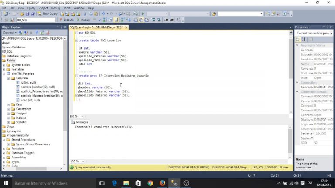Expand the System Tables folder
The height and width of the screenshot is (188, 335).
3,65
